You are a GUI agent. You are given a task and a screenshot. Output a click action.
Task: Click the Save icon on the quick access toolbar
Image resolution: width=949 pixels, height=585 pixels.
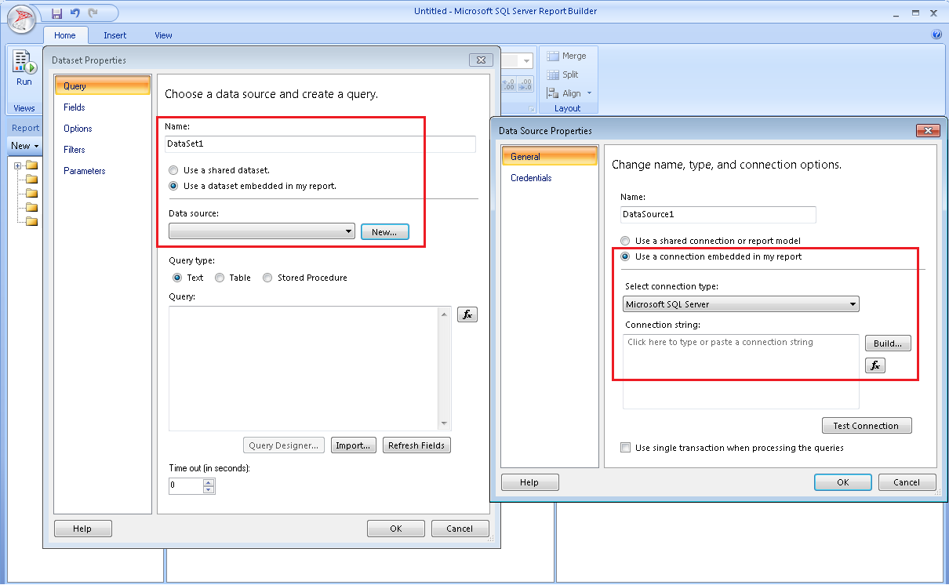[56, 13]
